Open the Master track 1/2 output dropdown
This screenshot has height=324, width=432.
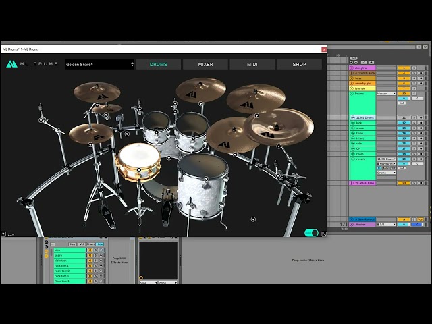coord(386,225)
